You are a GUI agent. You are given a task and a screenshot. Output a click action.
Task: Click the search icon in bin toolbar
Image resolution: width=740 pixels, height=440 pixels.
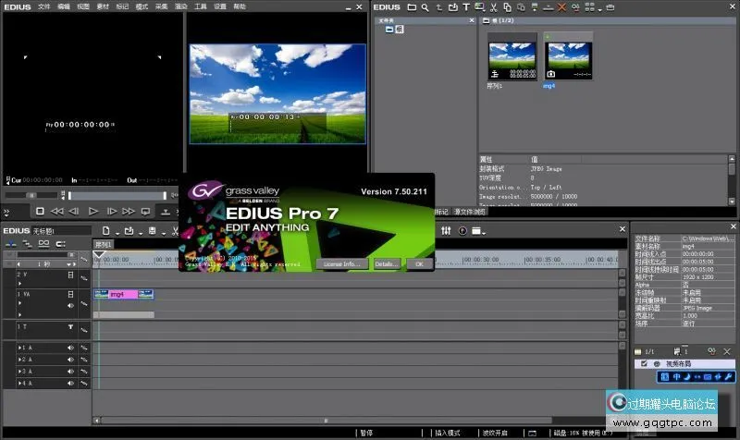tap(425, 7)
